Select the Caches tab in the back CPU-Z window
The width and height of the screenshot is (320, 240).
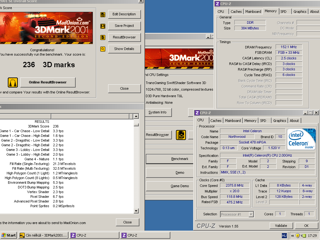point(236,12)
